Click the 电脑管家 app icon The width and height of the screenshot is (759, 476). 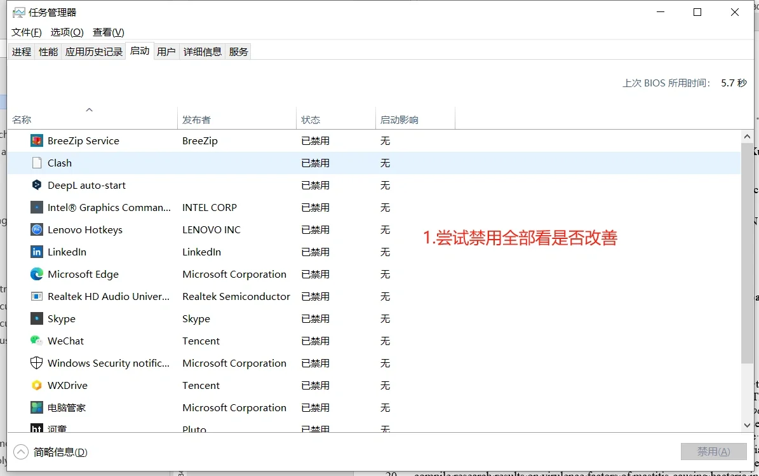(37, 408)
